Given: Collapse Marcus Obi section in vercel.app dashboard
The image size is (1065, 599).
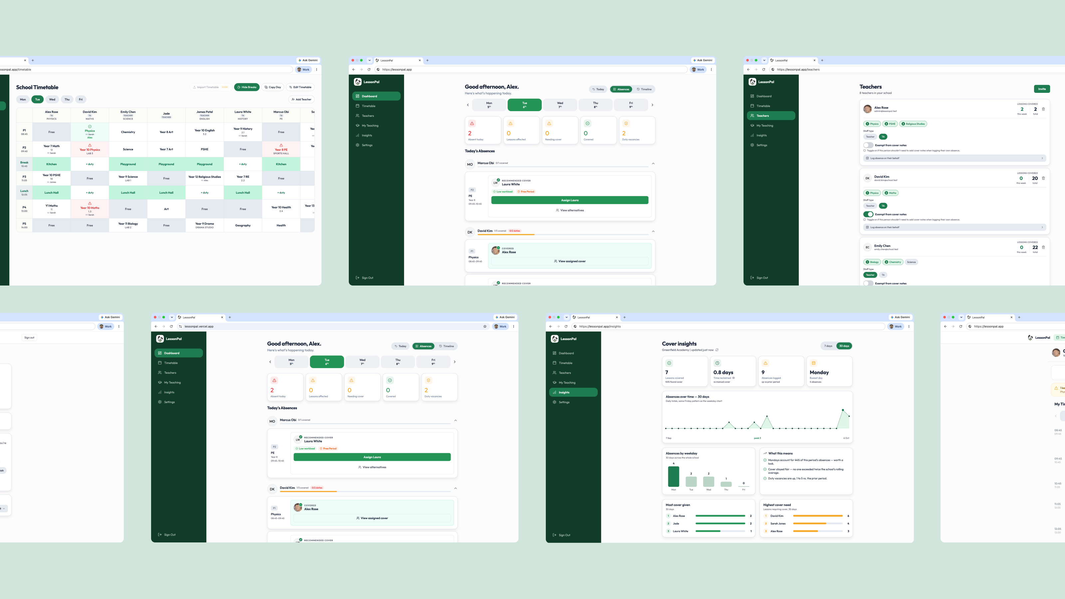Looking at the screenshot, I should (456, 420).
